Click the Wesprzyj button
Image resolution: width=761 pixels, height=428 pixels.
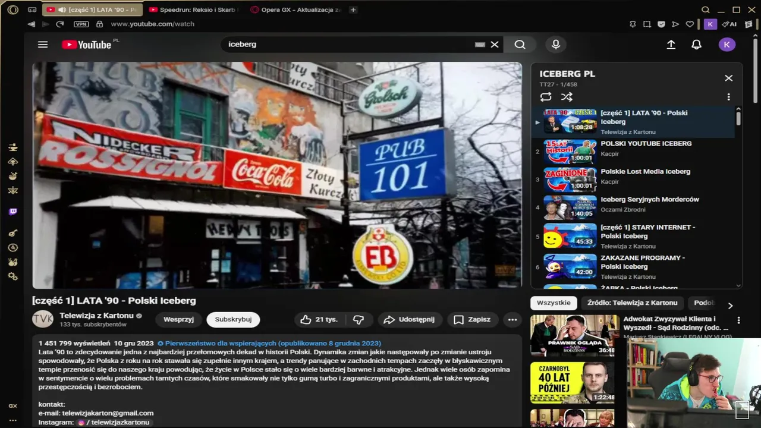click(x=178, y=319)
